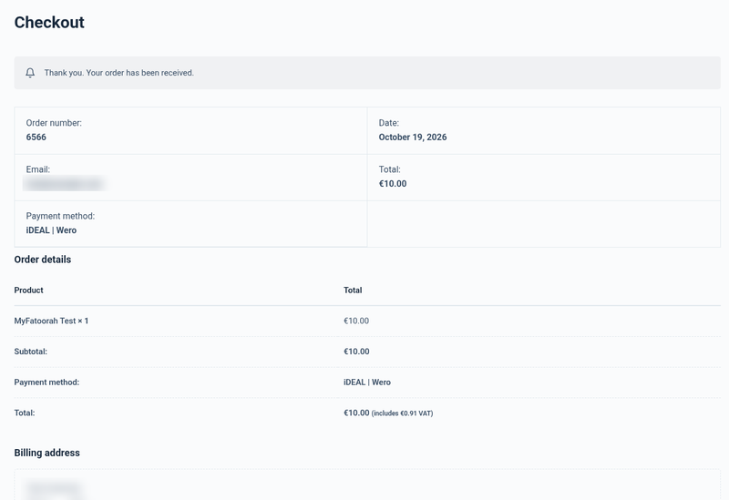The height and width of the screenshot is (500, 729).
Task: Click '(includes €0.91 VAT)' note
Action: [x=402, y=413]
